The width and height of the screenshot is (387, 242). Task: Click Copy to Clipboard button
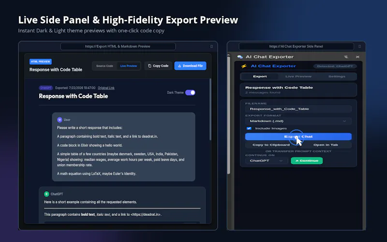271,145
